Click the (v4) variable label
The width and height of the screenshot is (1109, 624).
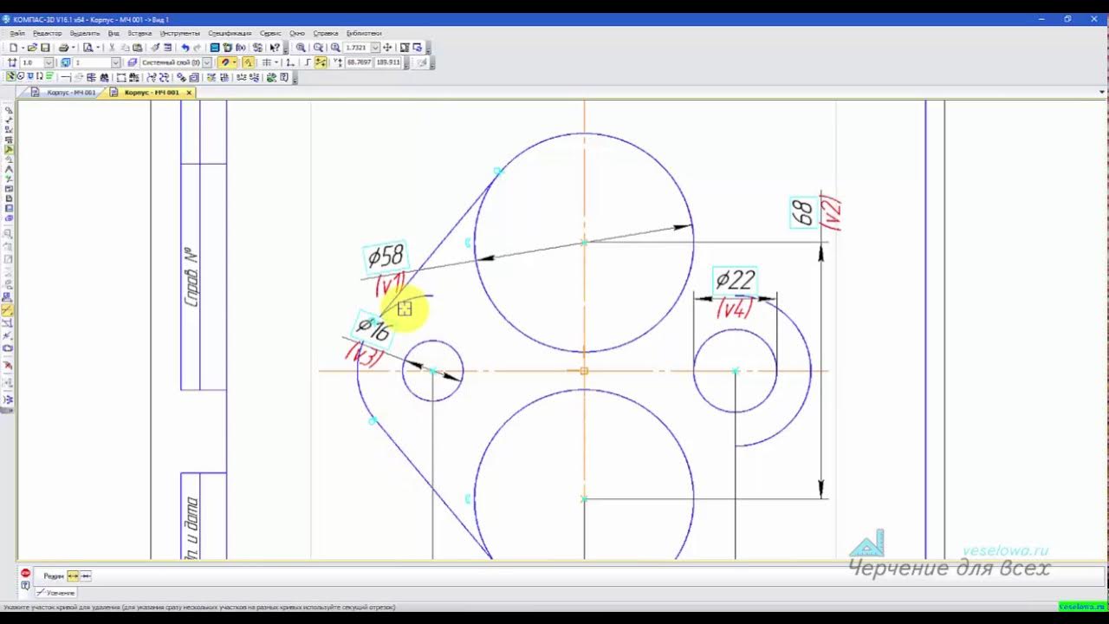click(x=734, y=308)
